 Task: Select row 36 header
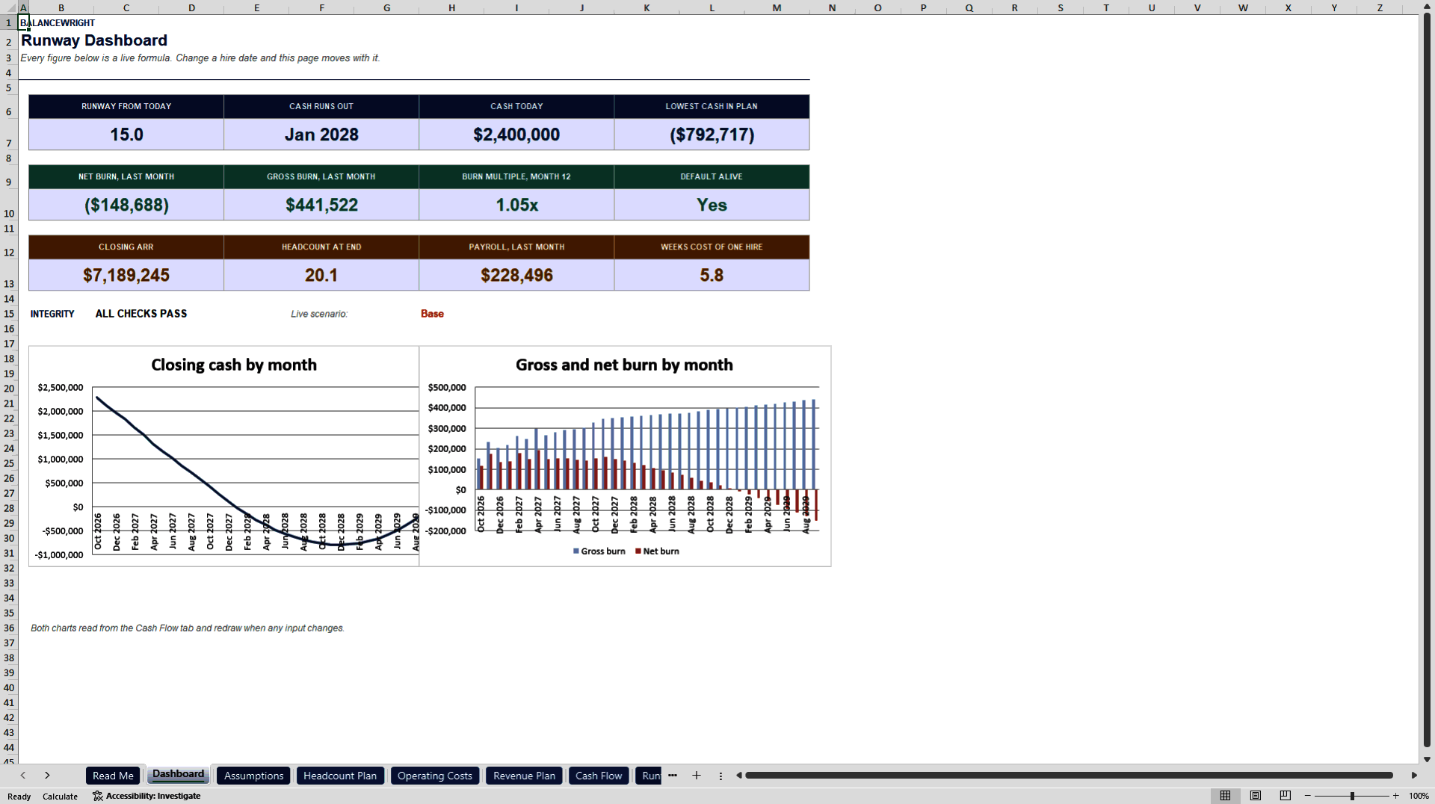click(9, 628)
